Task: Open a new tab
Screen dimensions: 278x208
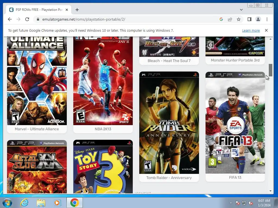Action: click(77, 10)
